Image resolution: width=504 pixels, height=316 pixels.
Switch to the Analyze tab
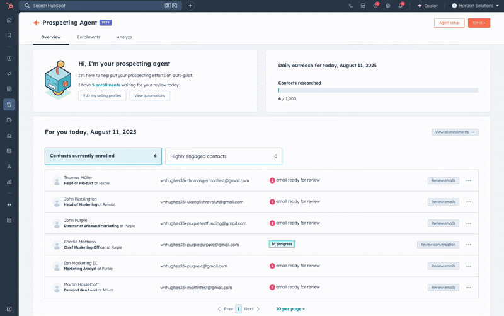[x=124, y=37]
